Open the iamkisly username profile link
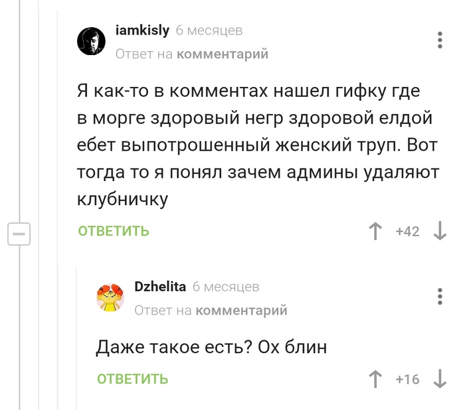Image resolution: width=465 pixels, height=410 pixels. pyautogui.click(x=142, y=31)
